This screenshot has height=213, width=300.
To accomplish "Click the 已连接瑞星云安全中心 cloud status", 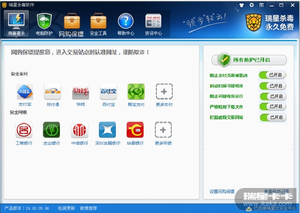I will click(x=272, y=208).
